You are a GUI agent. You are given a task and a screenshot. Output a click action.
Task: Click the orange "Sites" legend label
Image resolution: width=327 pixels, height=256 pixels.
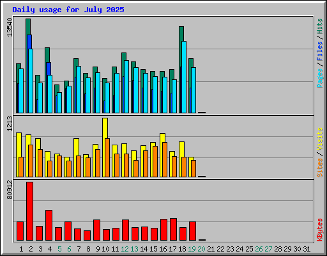pyautogui.click(x=319, y=168)
